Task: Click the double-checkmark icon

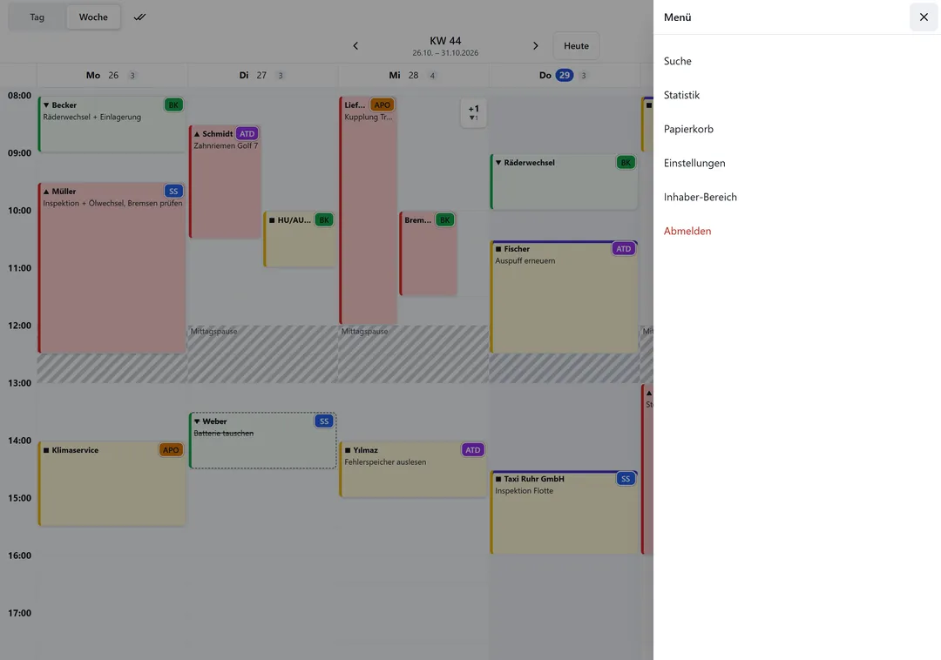Action: pyautogui.click(x=139, y=17)
